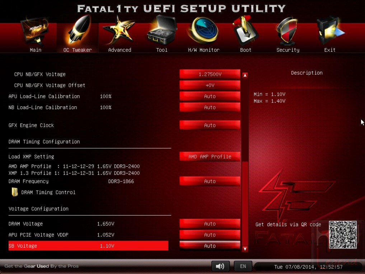Open the CPU NB/GFX Voltage Offset +0V field
This screenshot has height=274, width=365.
(210, 85)
